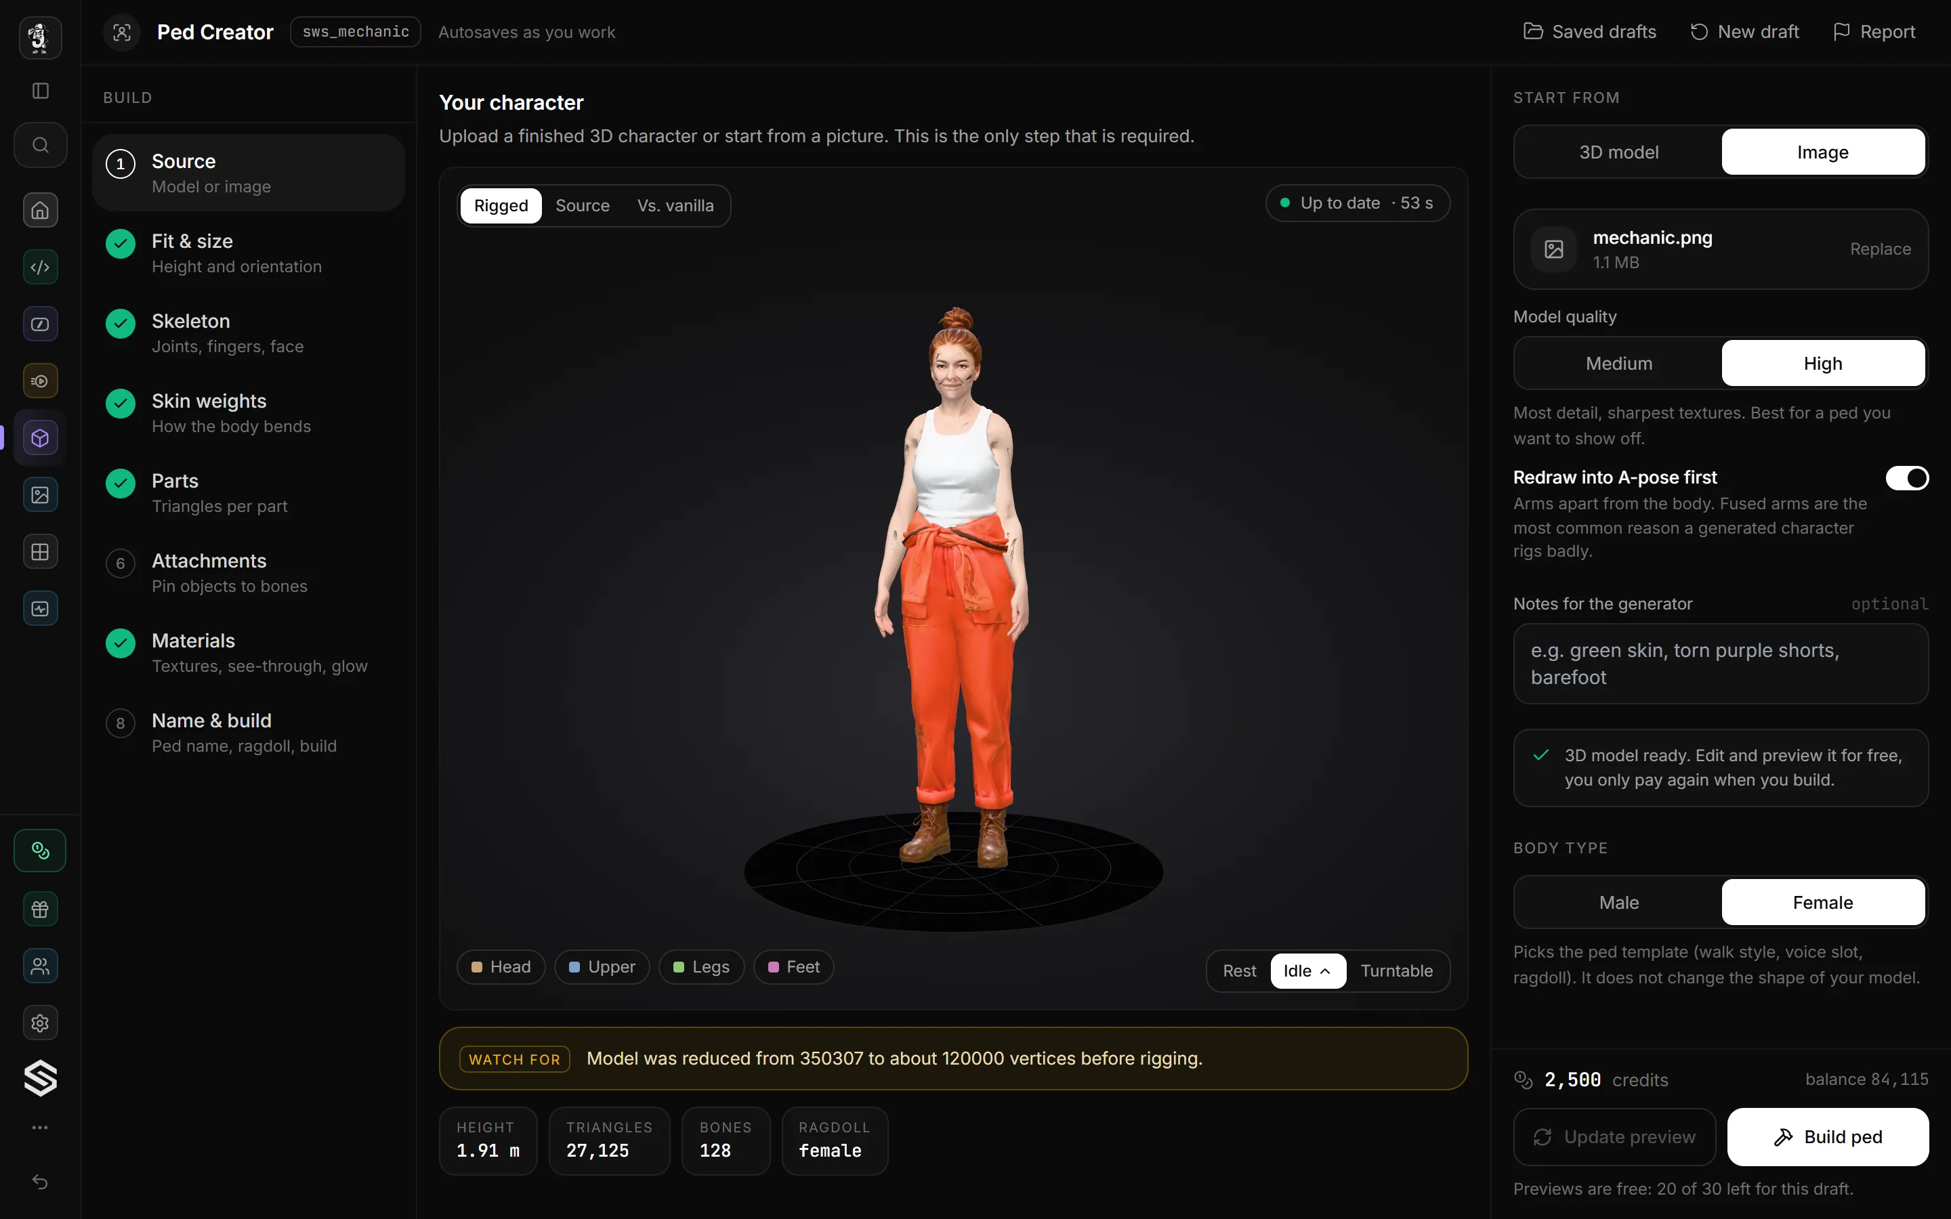Set start from to 3D model
This screenshot has width=1951, height=1219.
1618,152
